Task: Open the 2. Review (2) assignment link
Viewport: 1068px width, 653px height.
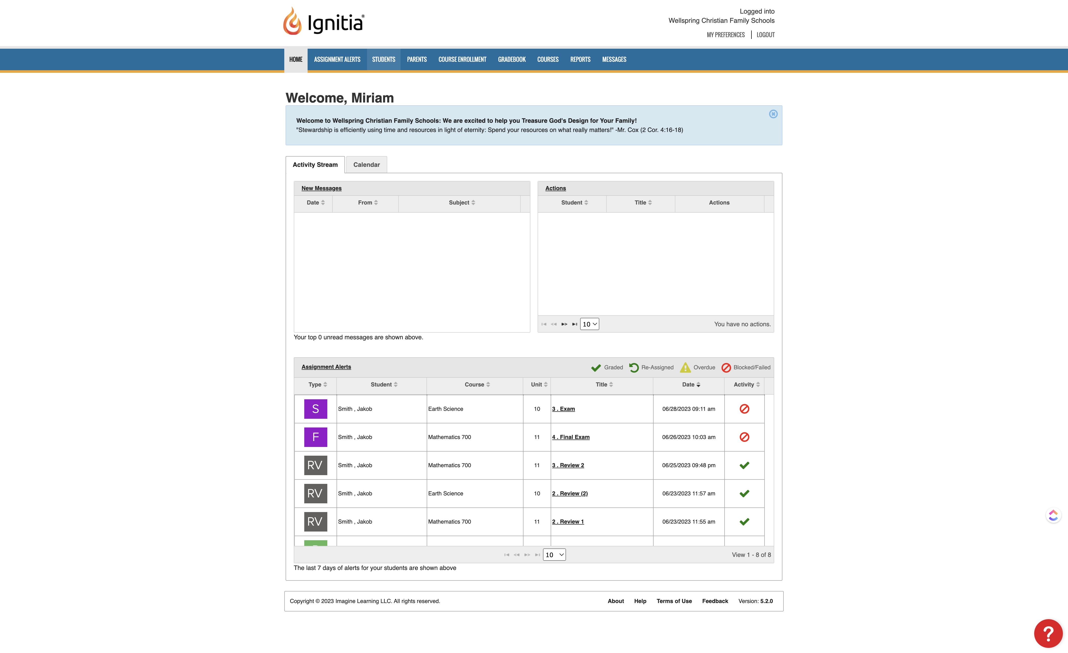Action: pyautogui.click(x=570, y=493)
